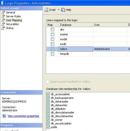
Task: Click the General page icon
Action: 3,12
